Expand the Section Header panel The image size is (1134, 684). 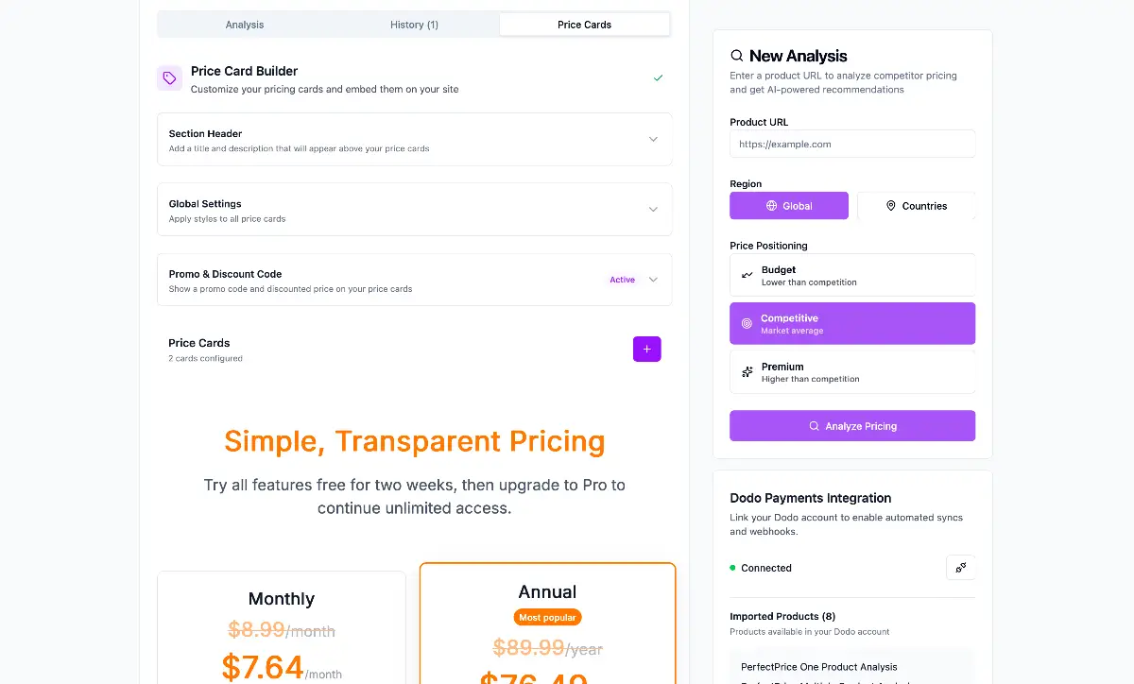(x=414, y=140)
